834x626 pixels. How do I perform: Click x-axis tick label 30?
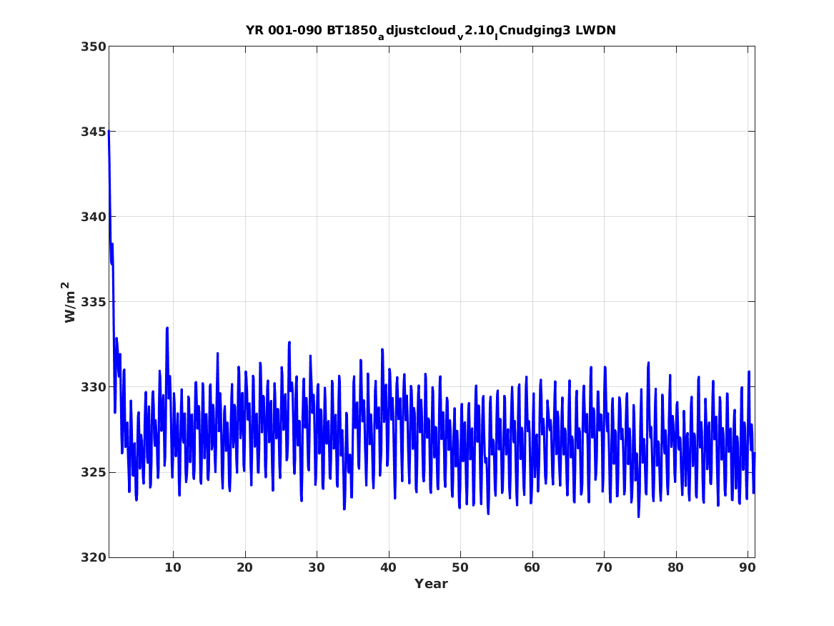[317, 568]
